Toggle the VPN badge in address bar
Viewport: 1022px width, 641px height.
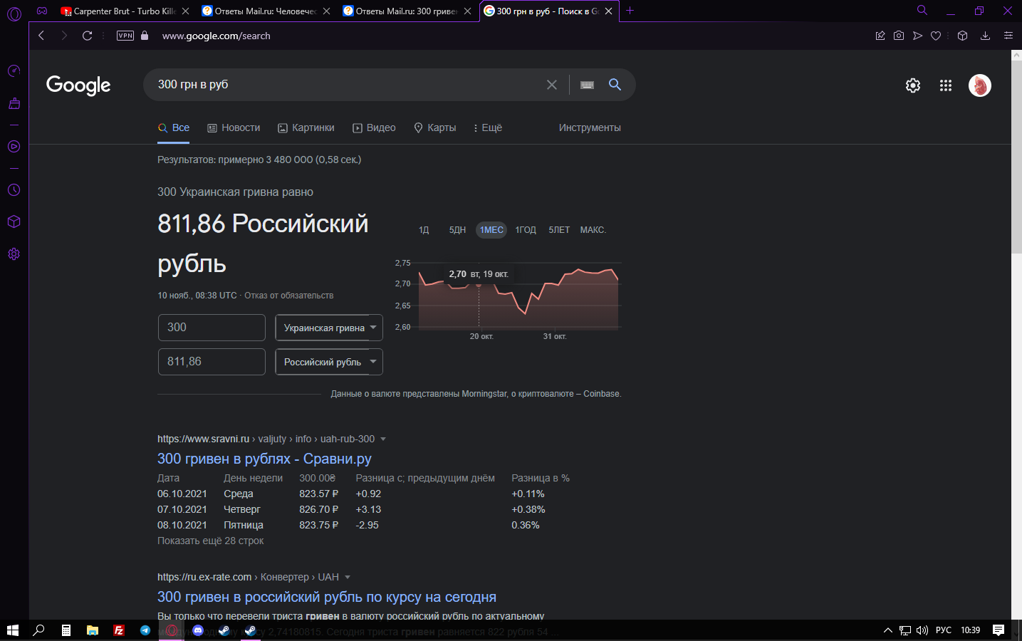[125, 36]
